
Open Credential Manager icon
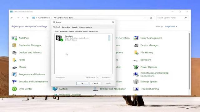(x=14, y=45)
